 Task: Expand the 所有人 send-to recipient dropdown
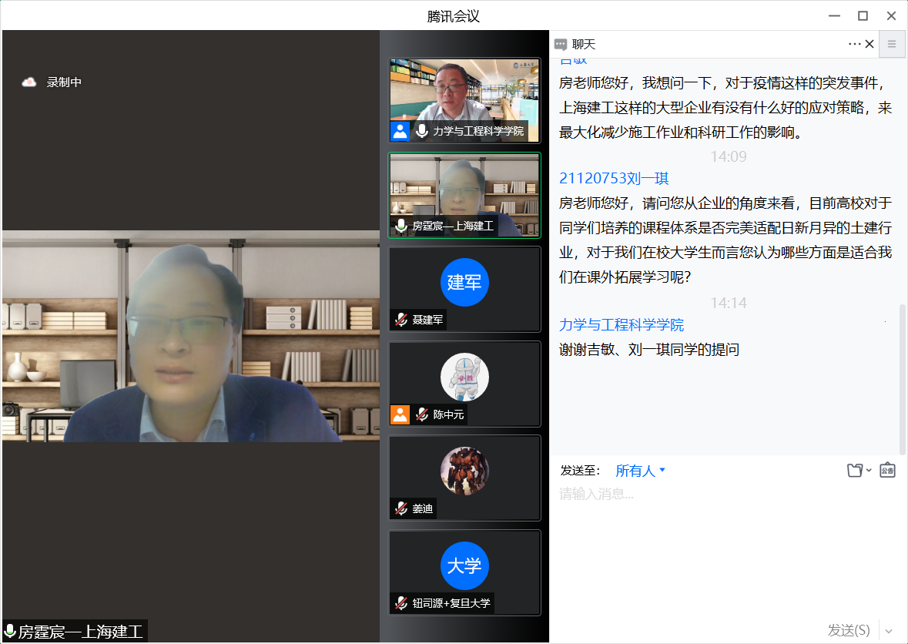tap(641, 471)
